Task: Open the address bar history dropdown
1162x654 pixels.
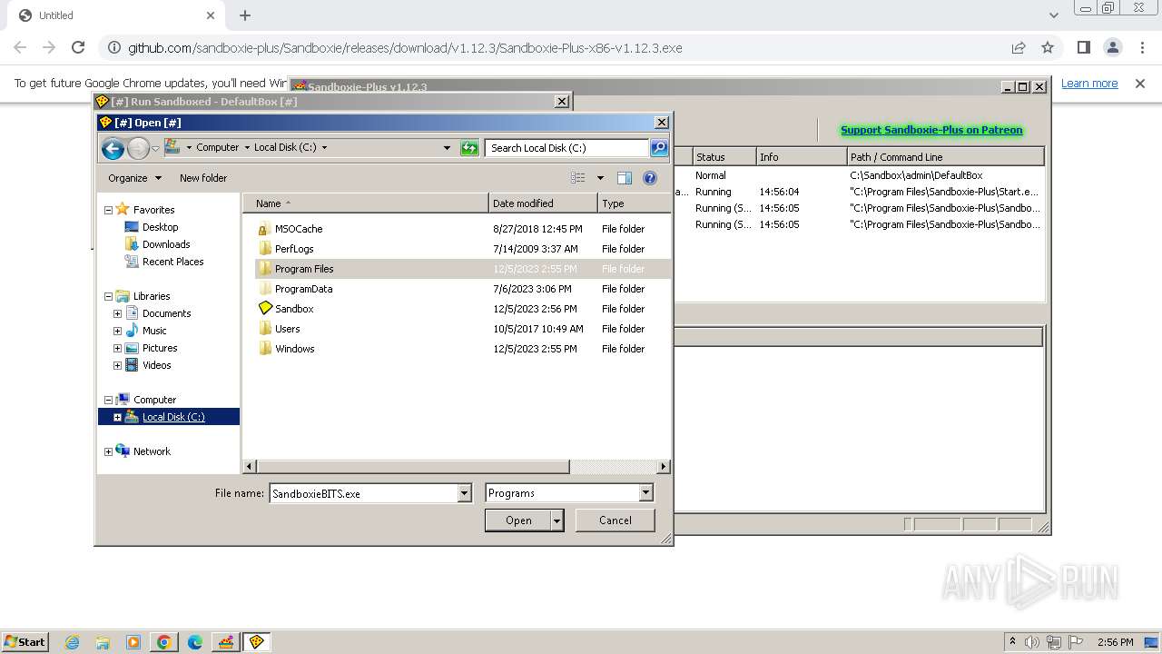Action: (x=447, y=148)
